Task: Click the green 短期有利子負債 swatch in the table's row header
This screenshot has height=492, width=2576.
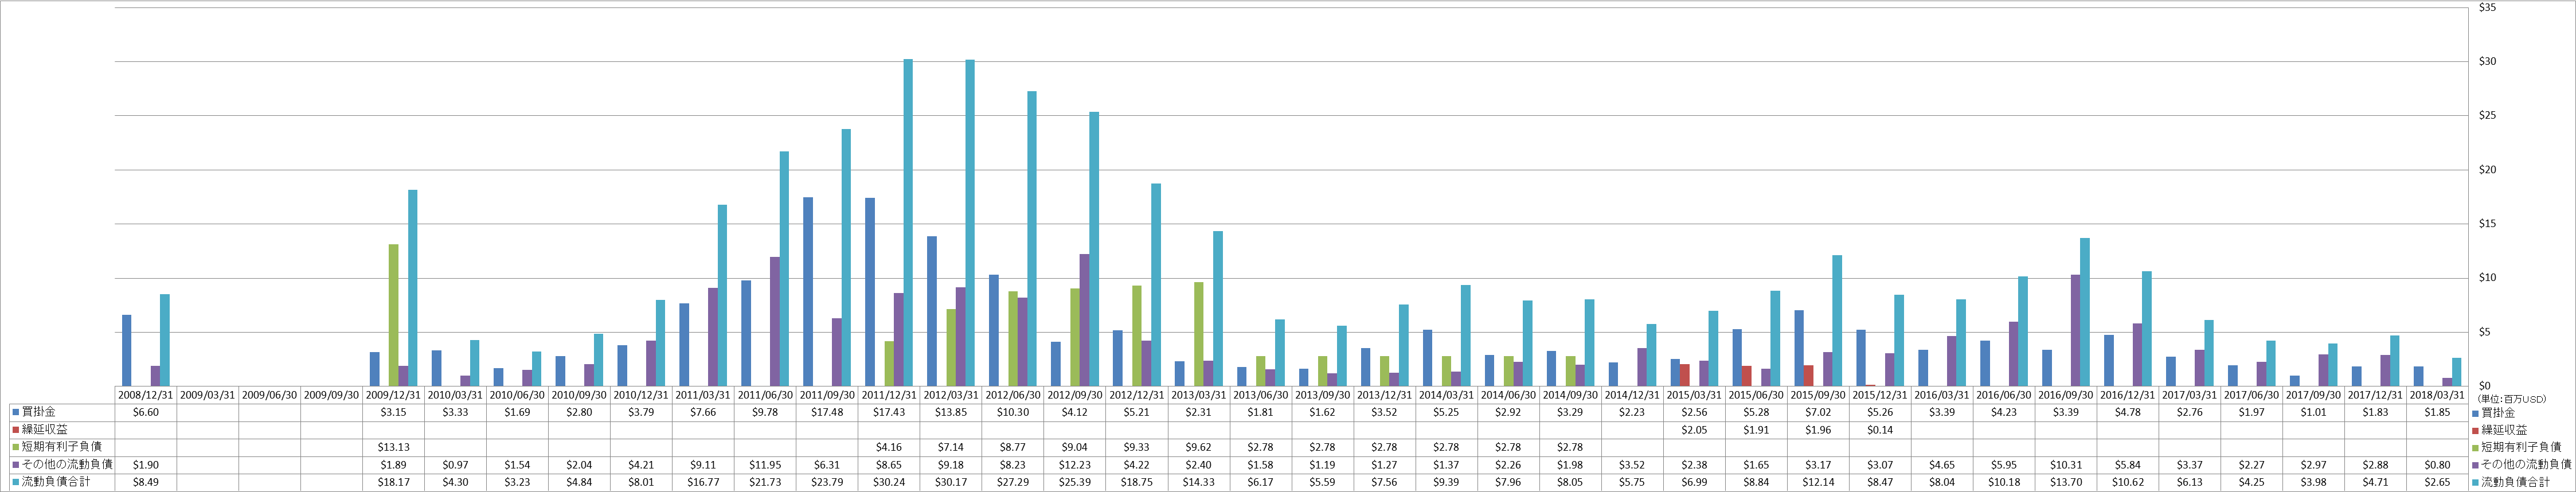Action: (x=15, y=447)
